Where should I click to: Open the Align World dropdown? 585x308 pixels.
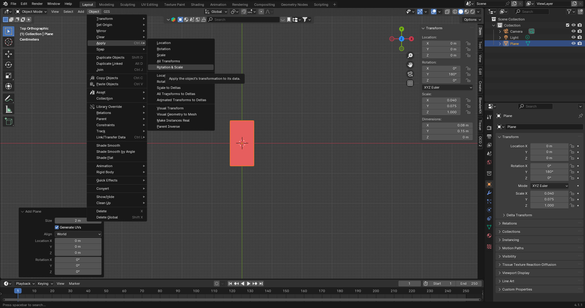tap(78, 234)
